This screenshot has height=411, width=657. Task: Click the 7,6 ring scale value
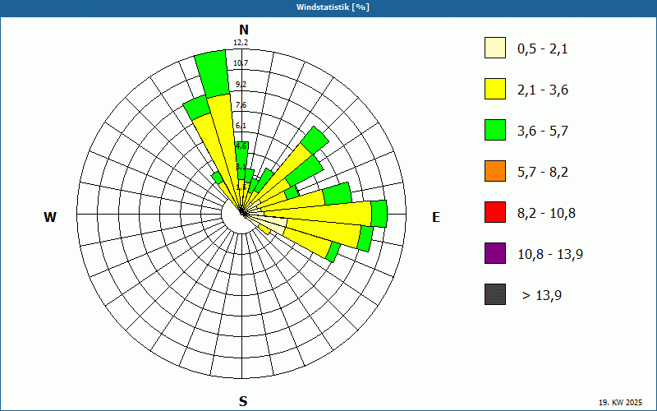(x=241, y=105)
